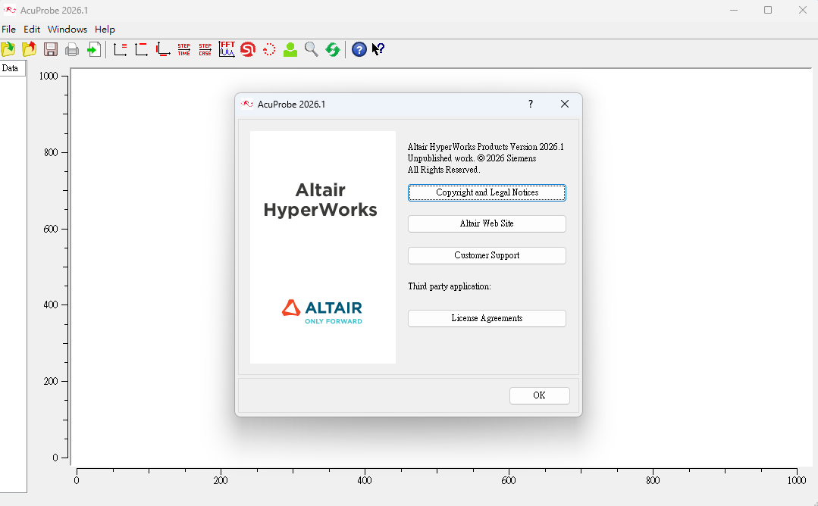Open Copyright and Legal Notices
This screenshot has width=818, height=506.
click(487, 193)
